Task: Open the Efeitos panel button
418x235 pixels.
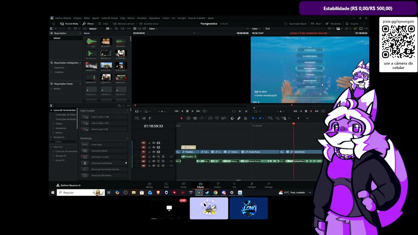Action: click(x=88, y=23)
